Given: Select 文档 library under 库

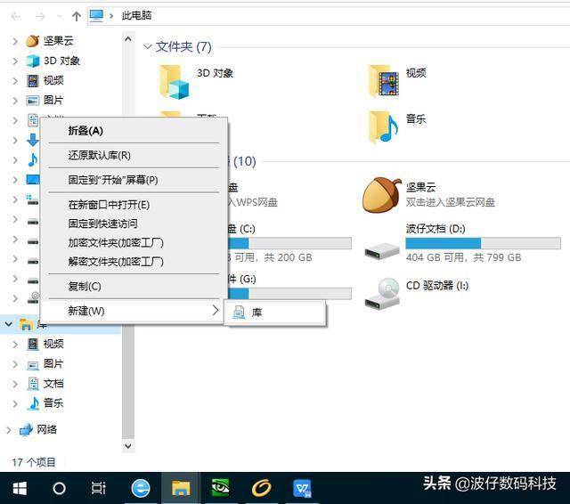Looking at the screenshot, I should pyautogui.click(x=53, y=384).
